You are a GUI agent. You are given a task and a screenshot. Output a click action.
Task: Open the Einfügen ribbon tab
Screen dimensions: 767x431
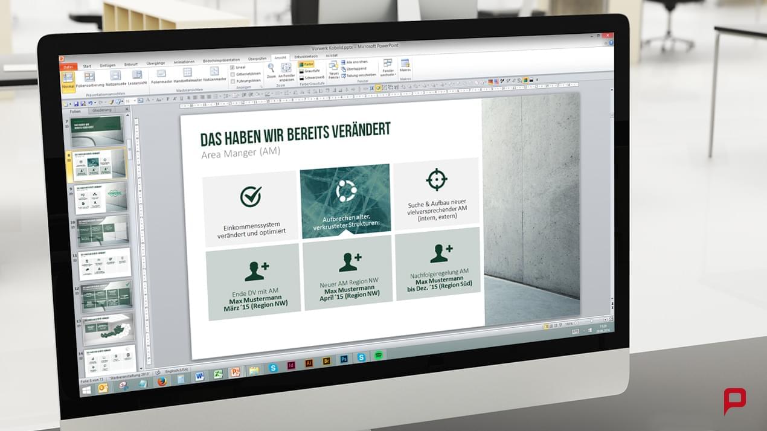pyautogui.click(x=108, y=65)
